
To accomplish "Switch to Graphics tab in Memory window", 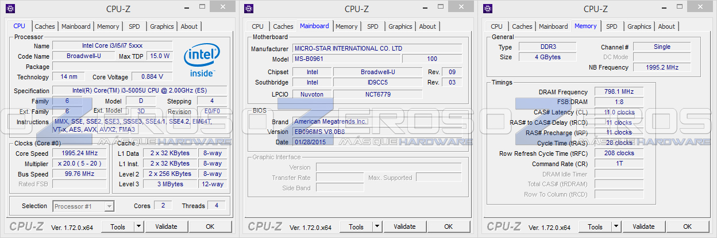I will 639,26.
